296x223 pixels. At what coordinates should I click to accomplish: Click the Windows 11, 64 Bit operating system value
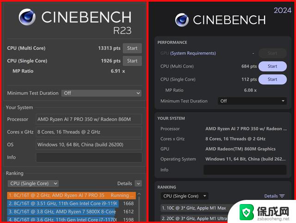[x=246, y=159]
